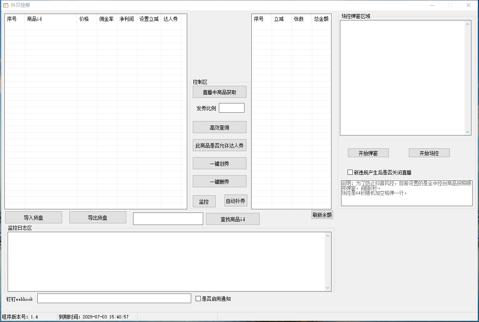
Task: Click 一键删券 to delete coupons
Action: click(x=219, y=181)
